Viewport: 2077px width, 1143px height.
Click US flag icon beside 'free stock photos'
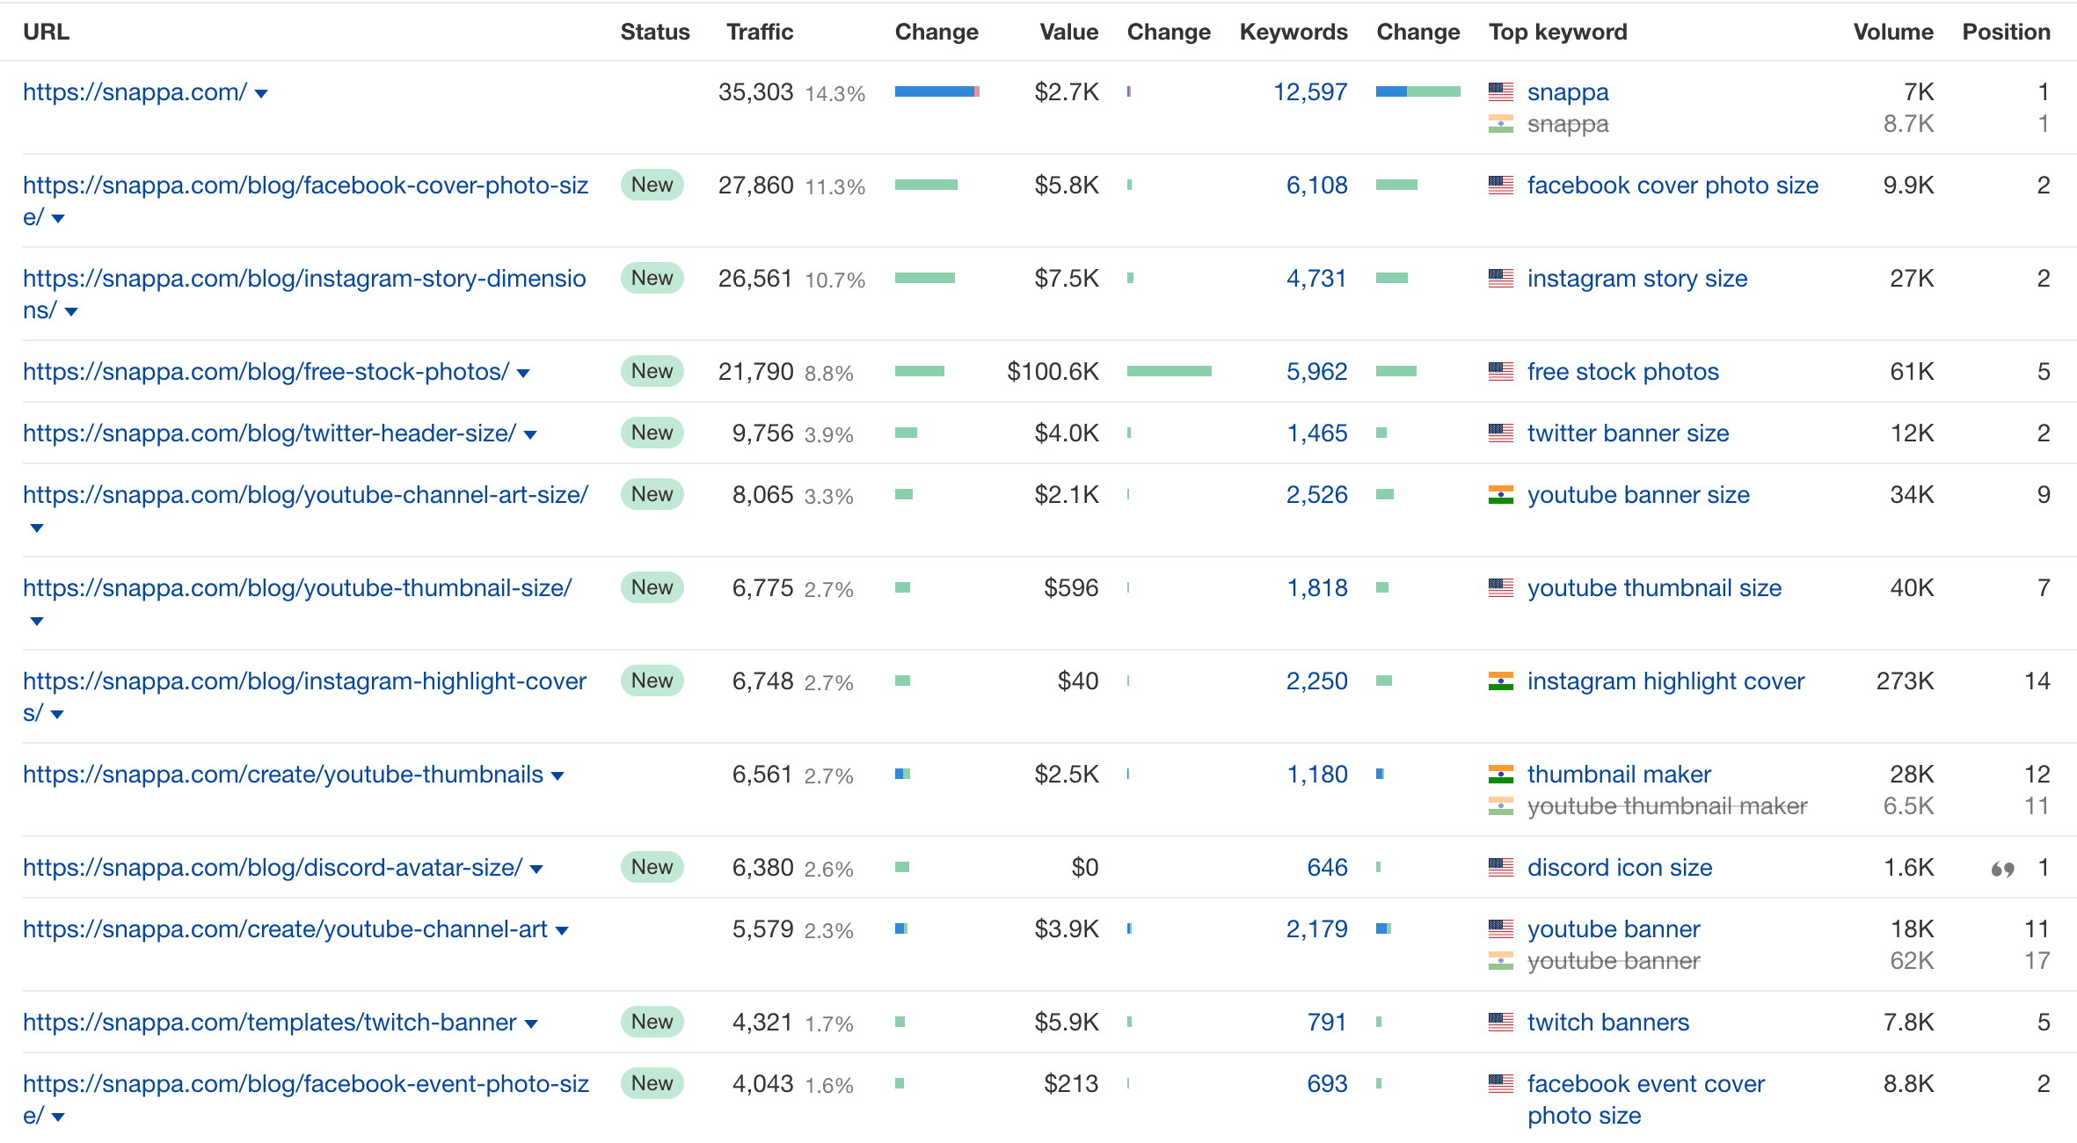pos(1501,371)
